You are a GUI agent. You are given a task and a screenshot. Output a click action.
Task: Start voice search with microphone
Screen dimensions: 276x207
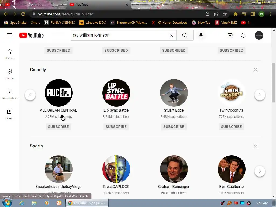201,35
